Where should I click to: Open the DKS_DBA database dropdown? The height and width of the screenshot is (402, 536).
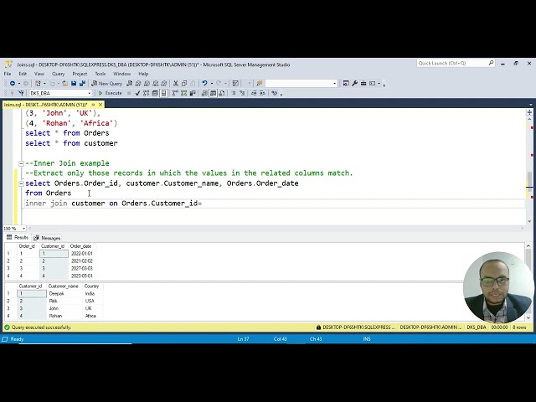90,93
